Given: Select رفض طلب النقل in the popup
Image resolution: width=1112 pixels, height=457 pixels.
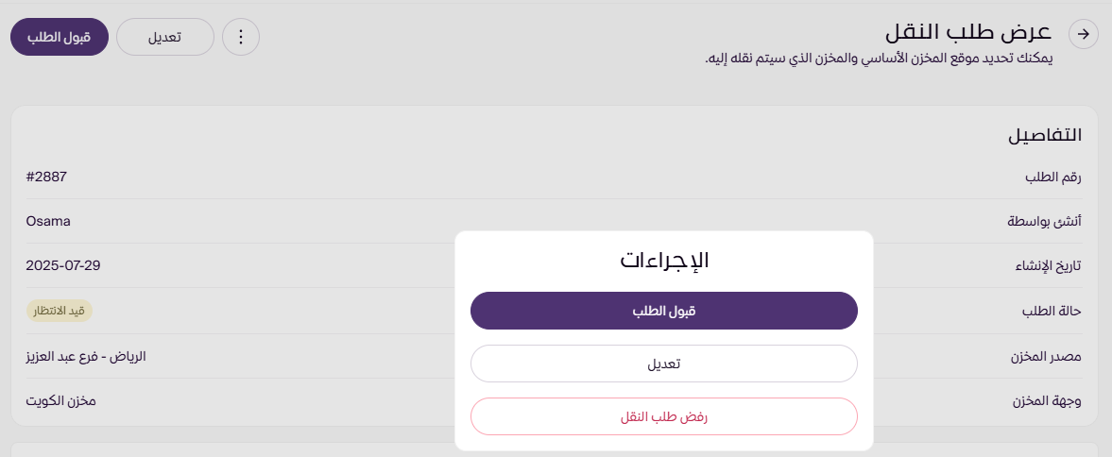Looking at the screenshot, I should (663, 416).
